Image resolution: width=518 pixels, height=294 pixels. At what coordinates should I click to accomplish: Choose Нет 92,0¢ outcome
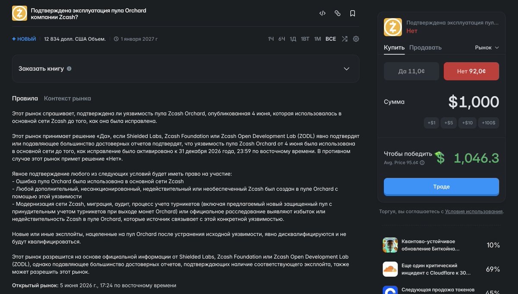[471, 71]
